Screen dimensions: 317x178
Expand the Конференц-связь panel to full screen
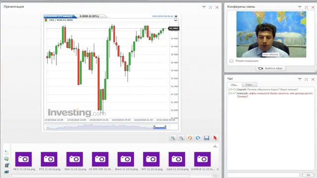pos(306,7)
